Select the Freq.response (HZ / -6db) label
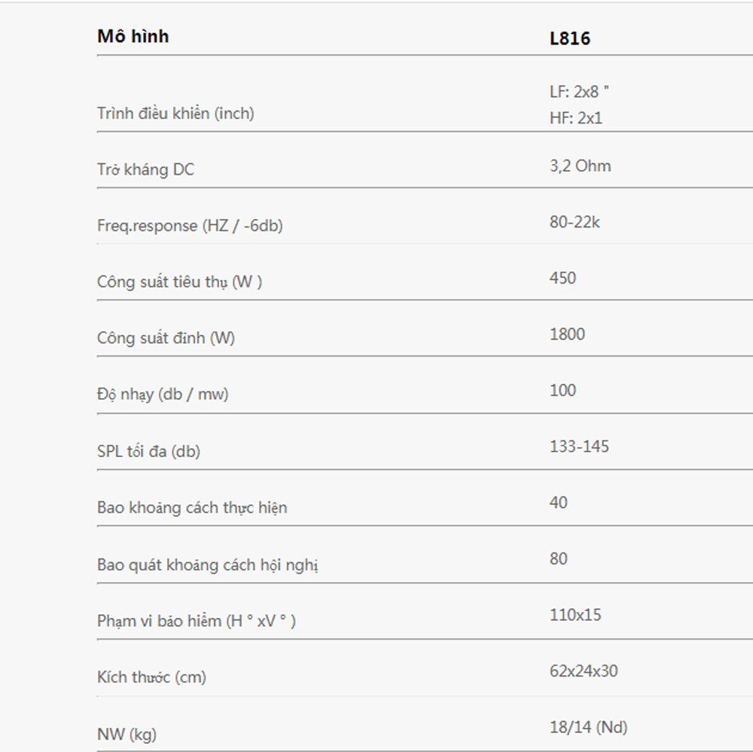This screenshot has width=753, height=752. click(x=190, y=226)
